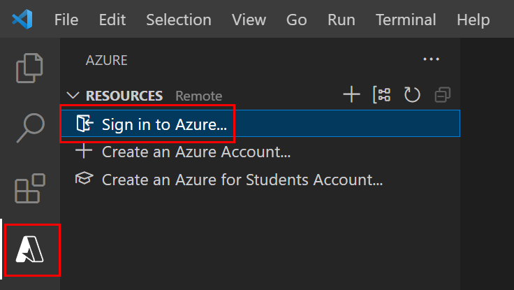
Task: Click the VS Code logo icon
Action: [x=22, y=20]
